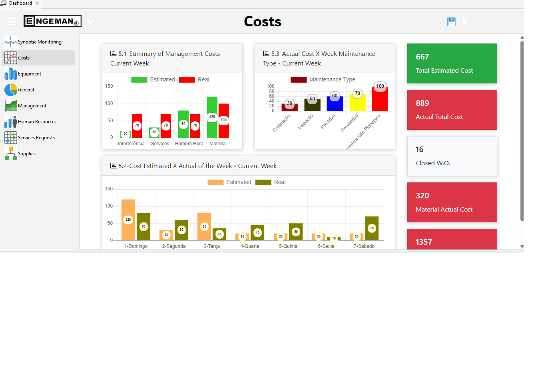Screen dimensions: 540x380
Task: Open the Actual Total Cost card
Action: 452,110
